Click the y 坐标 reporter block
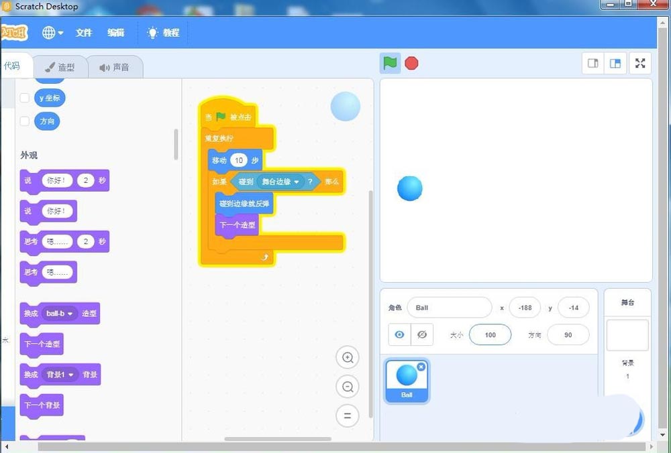This screenshot has width=671, height=453. (x=50, y=98)
